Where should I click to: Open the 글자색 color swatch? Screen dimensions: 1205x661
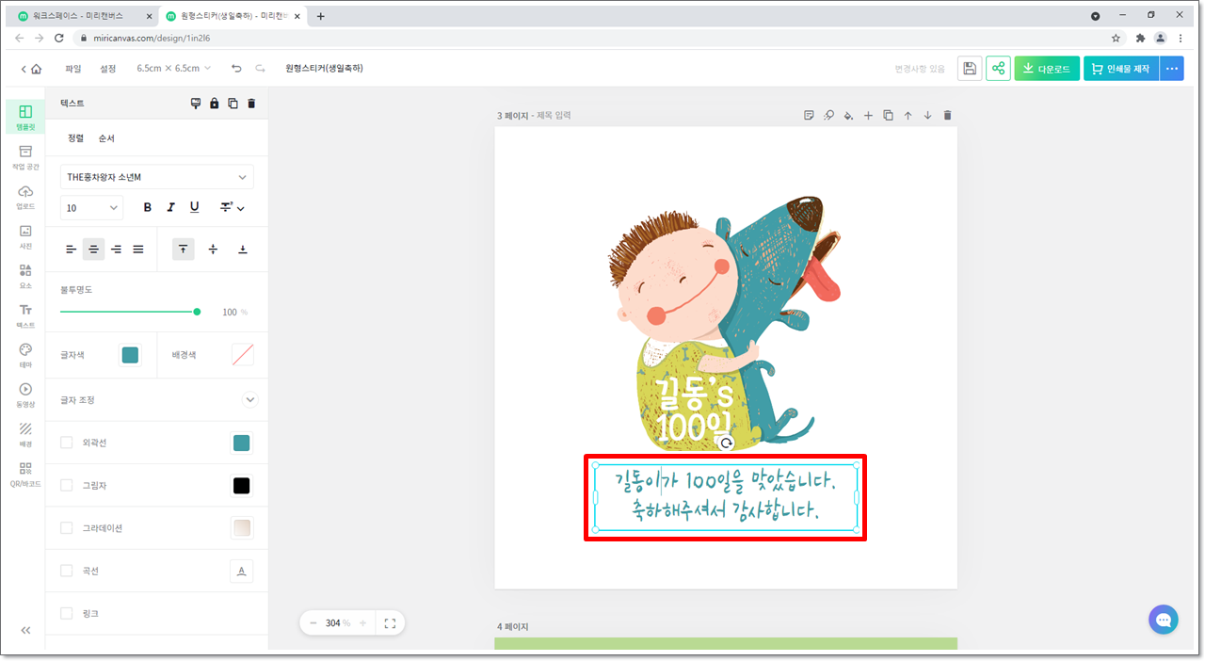point(130,355)
